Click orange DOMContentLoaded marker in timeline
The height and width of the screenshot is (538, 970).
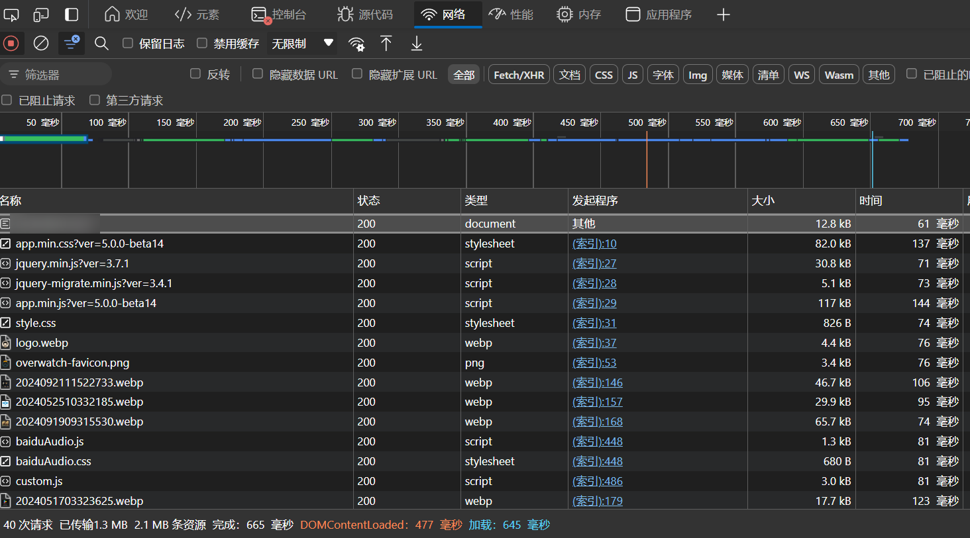[647, 159]
